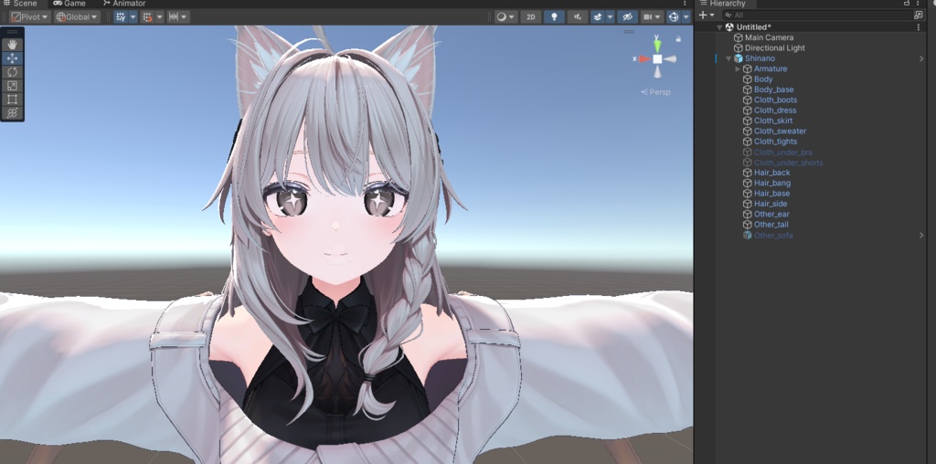Image resolution: width=936 pixels, height=464 pixels.
Task: Click the Y axis cone on gizmo
Action: click(657, 46)
